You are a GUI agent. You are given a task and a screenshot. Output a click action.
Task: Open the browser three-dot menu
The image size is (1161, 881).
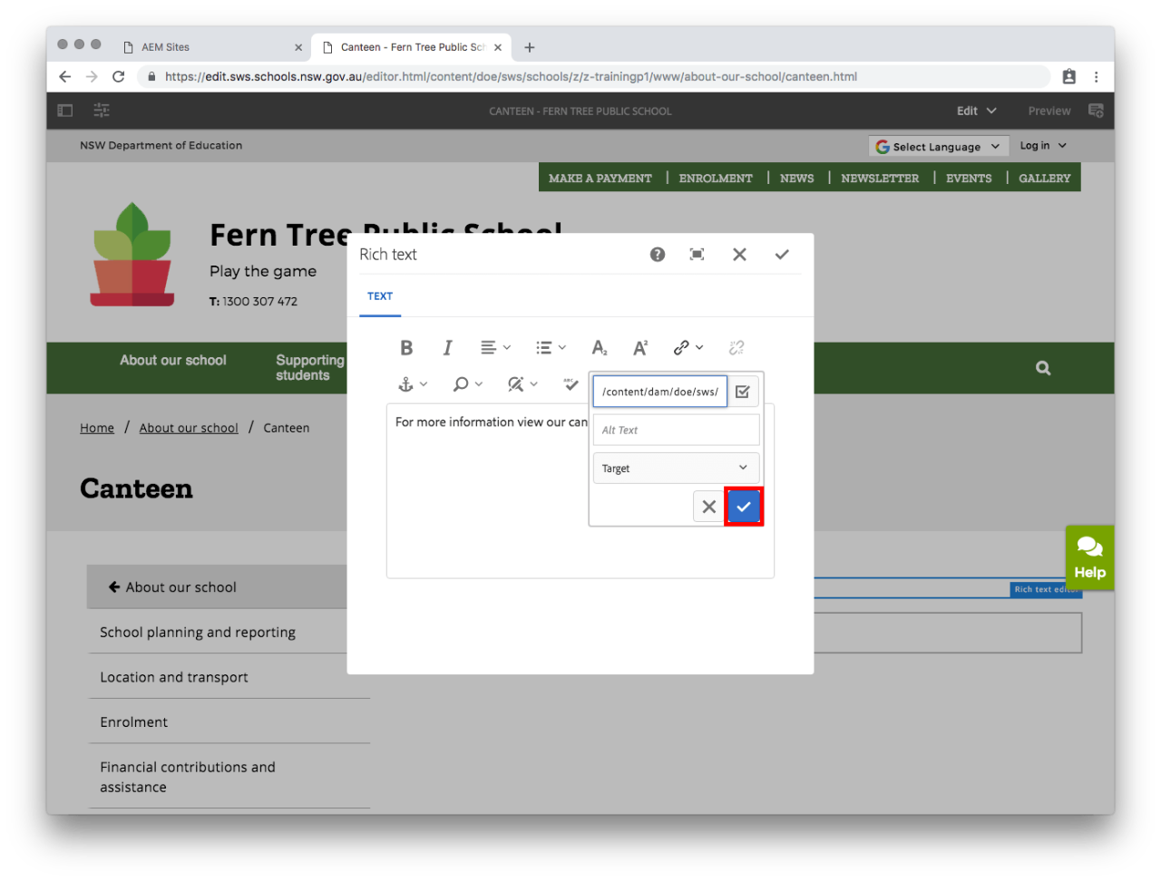click(x=1096, y=77)
